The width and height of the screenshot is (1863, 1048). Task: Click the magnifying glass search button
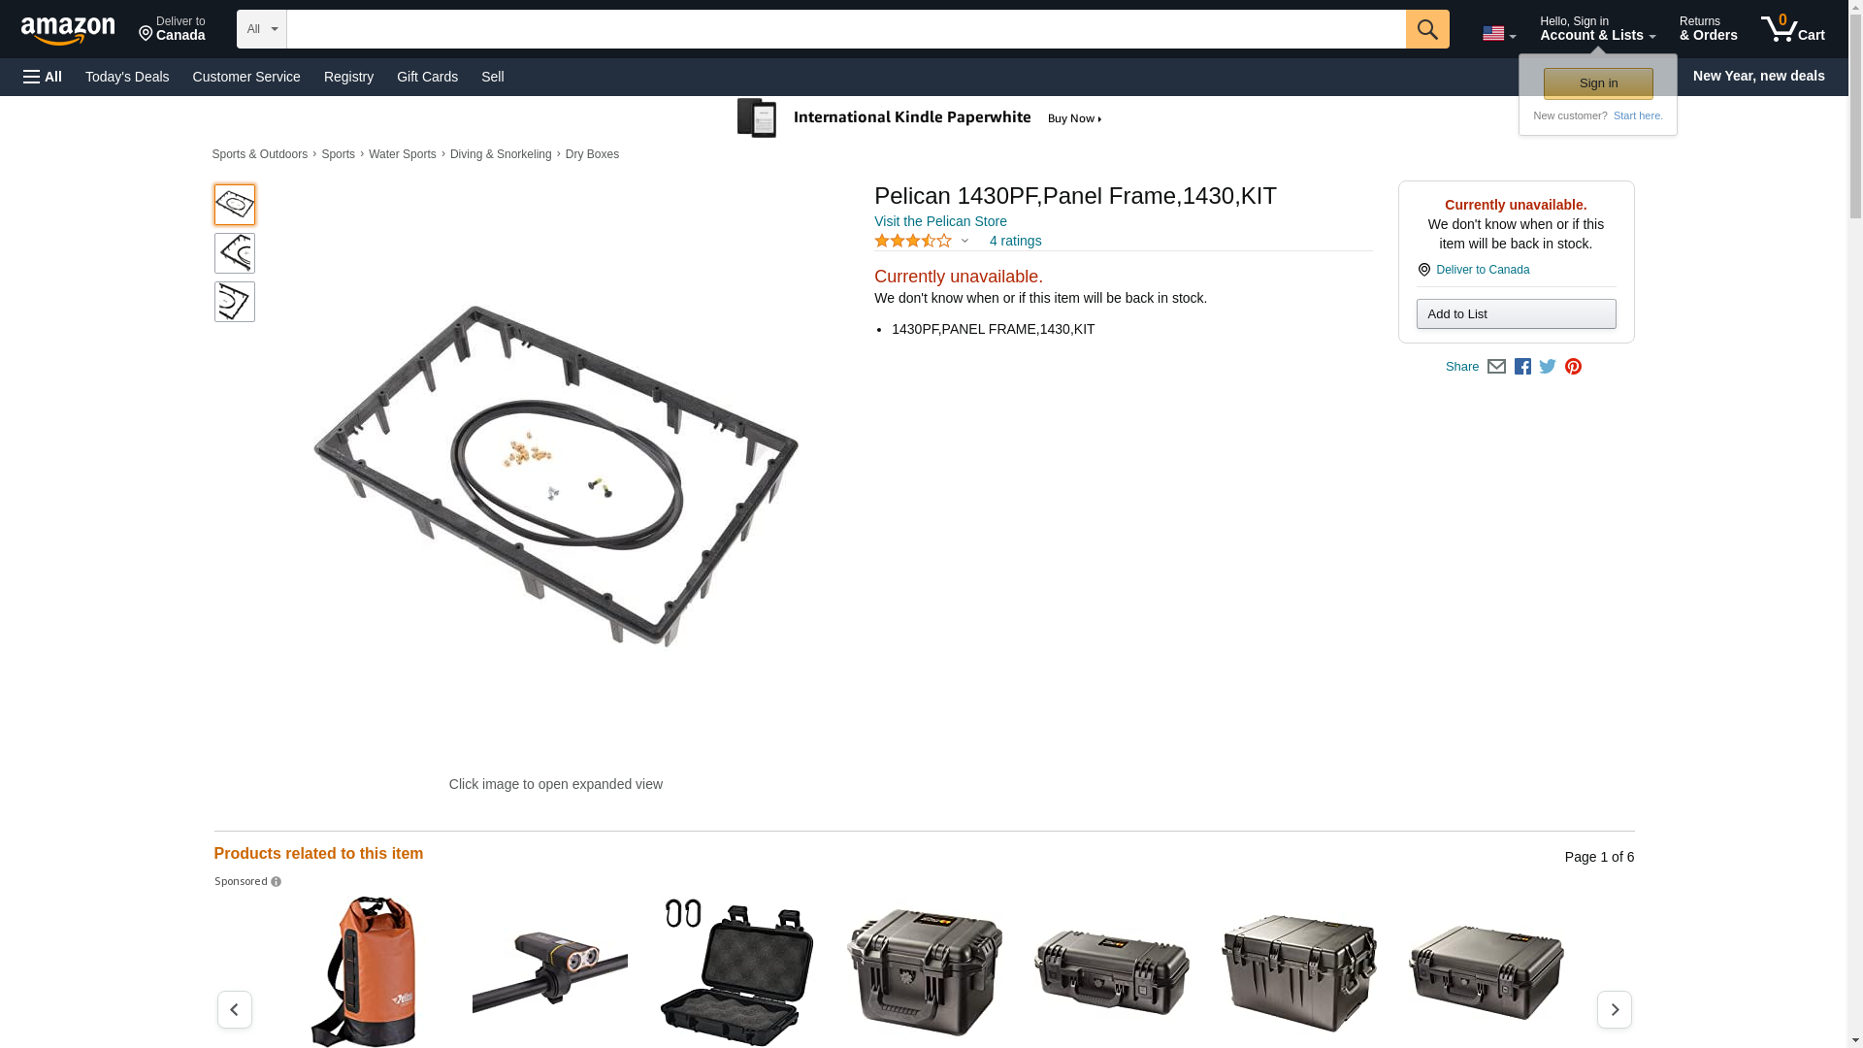click(x=1426, y=29)
